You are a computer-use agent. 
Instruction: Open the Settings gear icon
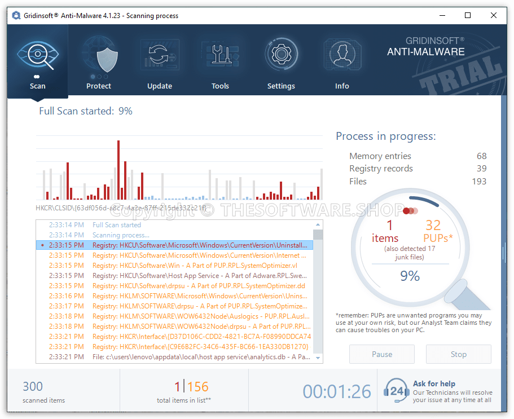click(x=281, y=58)
